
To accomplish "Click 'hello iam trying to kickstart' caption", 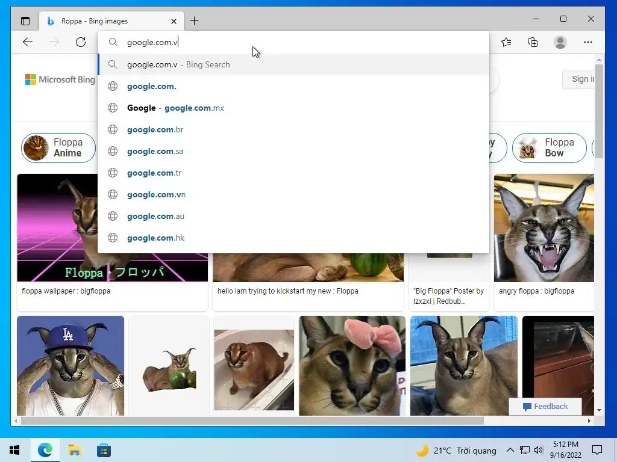I will pyautogui.click(x=287, y=291).
